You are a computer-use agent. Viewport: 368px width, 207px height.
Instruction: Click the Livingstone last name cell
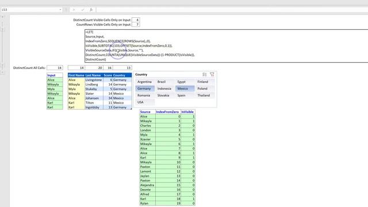coord(94,80)
